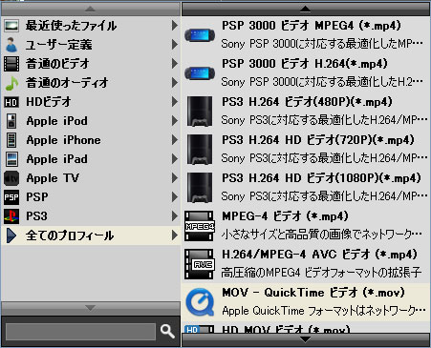
Task: Choose PS3 H.264 ビデオ(480P) profile
Action: [x=306, y=112]
